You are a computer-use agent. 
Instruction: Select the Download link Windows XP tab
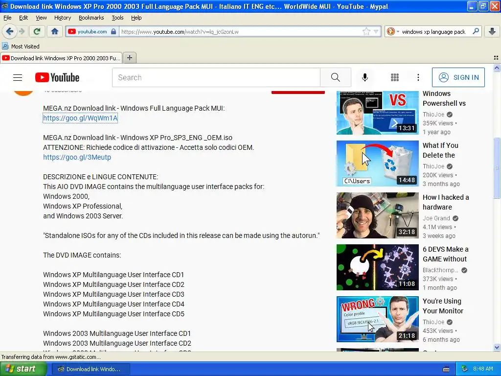click(61, 58)
